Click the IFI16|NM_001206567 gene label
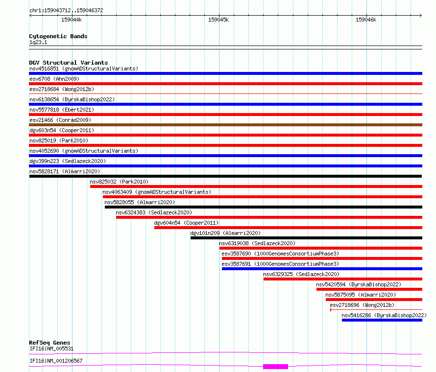The width and height of the screenshot is (436, 372). click(56, 361)
